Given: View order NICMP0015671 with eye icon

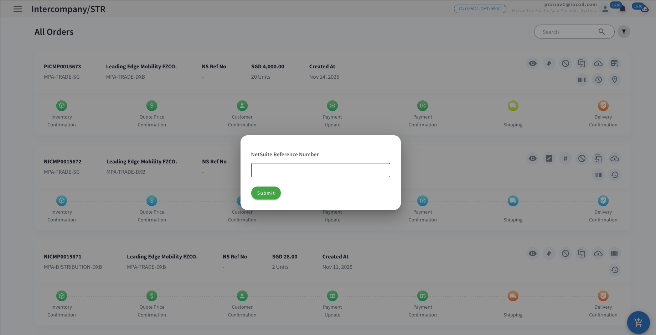Looking at the screenshot, I should click(x=532, y=253).
